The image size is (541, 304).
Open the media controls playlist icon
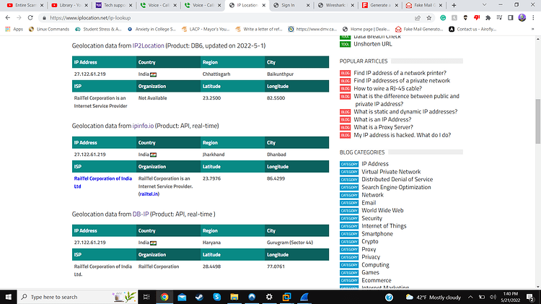(x=499, y=17)
